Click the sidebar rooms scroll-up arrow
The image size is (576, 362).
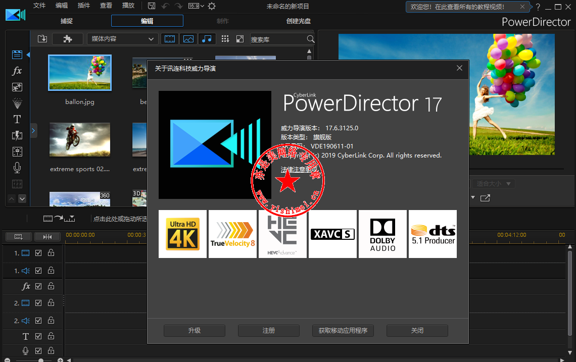pos(12,198)
